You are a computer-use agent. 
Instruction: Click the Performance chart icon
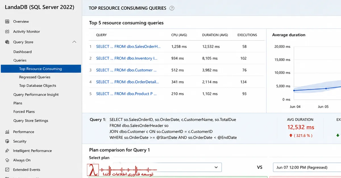(x=7, y=132)
